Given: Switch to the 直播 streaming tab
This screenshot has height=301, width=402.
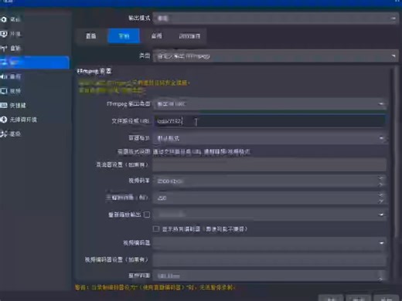Looking at the screenshot, I should (91, 36).
